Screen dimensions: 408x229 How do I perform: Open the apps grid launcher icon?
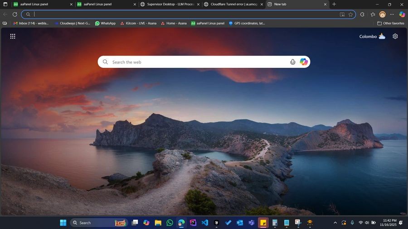coord(13,36)
